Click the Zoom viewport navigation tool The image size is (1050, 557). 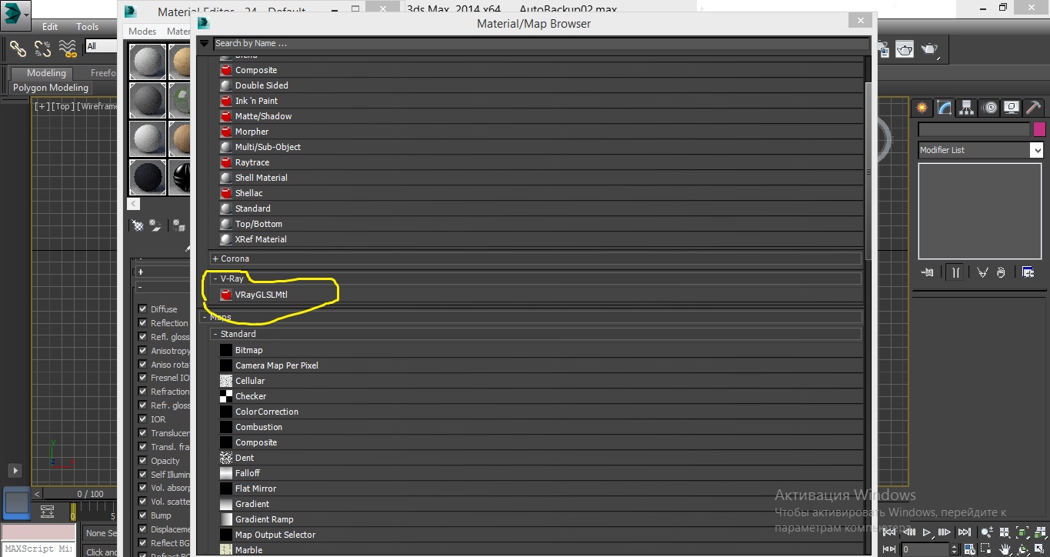point(987,532)
